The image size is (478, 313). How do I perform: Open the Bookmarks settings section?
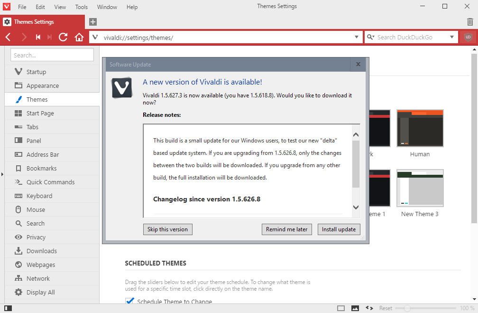tap(52, 168)
